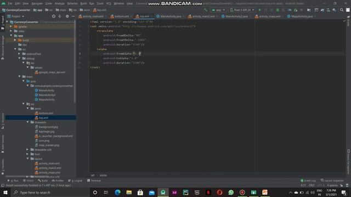Expand the drawable-v24 folder
Screen dimensions: 351x197
(27, 149)
